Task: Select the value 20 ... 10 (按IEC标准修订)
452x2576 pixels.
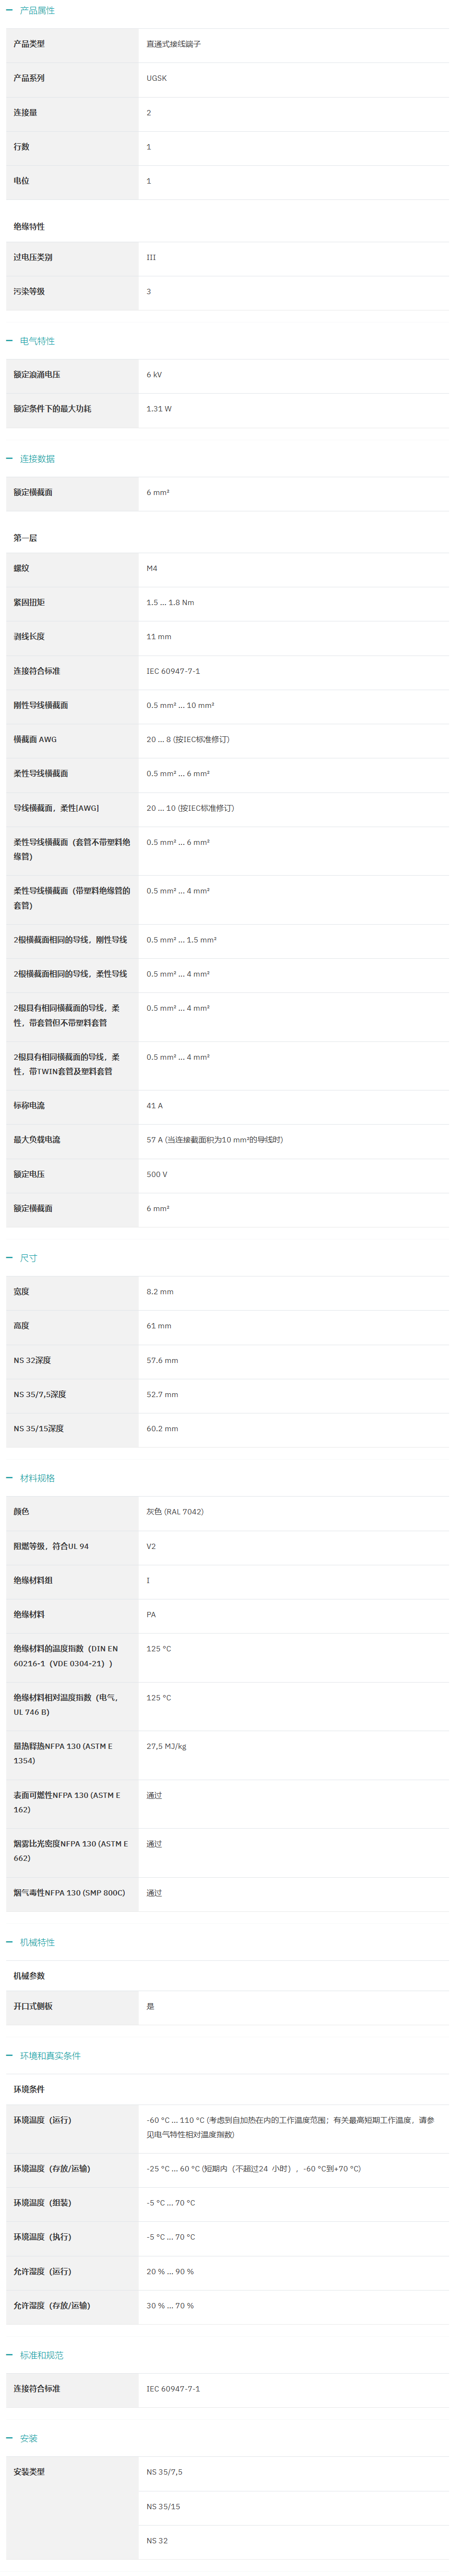Action: pos(190,807)
